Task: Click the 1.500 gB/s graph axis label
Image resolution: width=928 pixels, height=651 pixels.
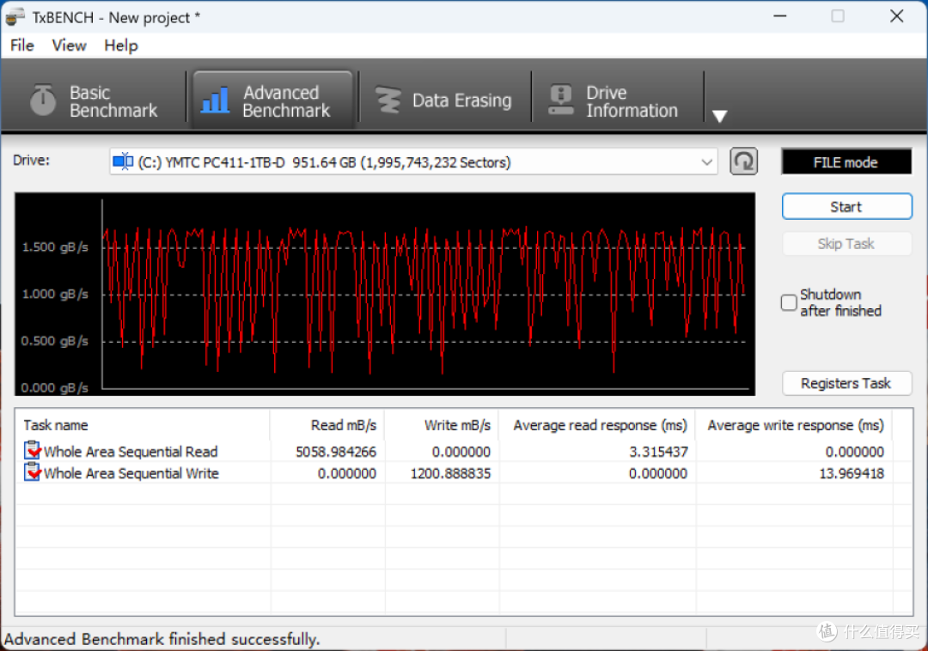Action: [55, 247]
